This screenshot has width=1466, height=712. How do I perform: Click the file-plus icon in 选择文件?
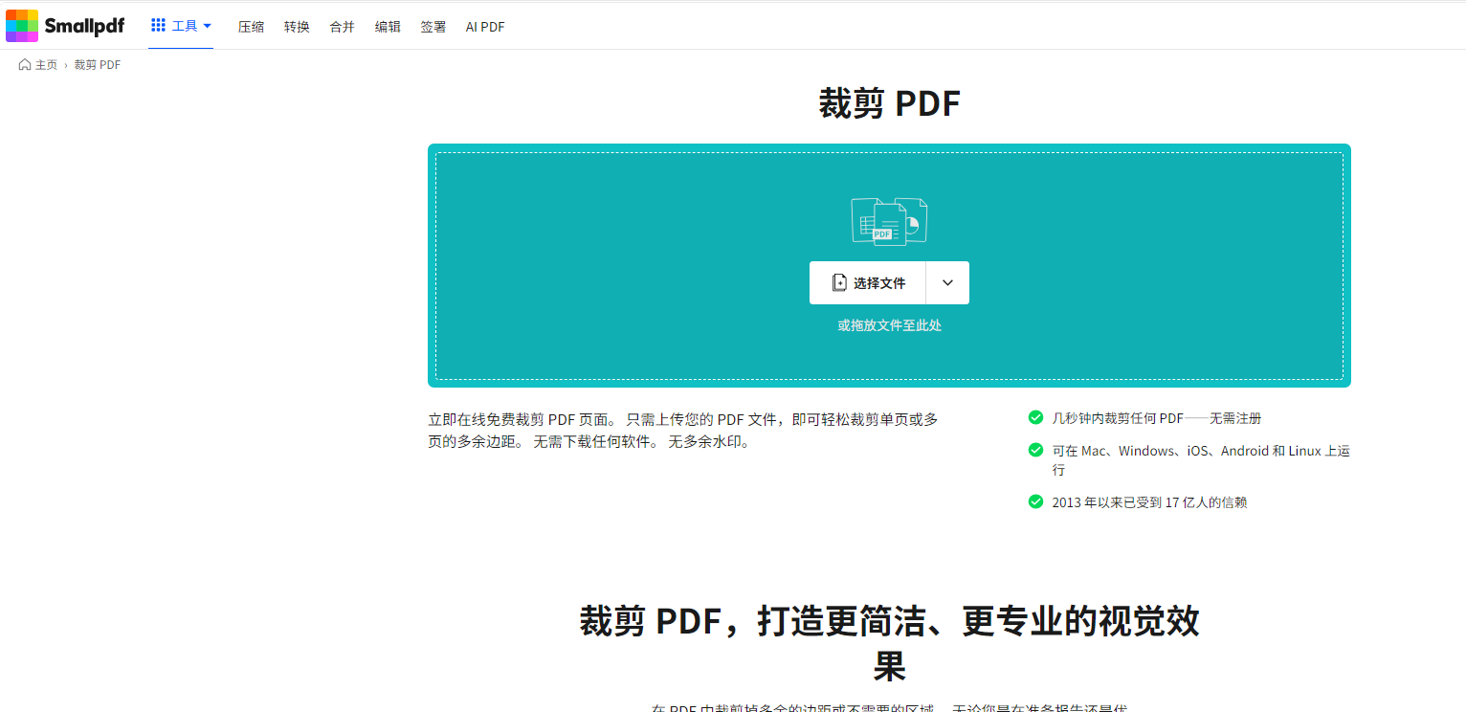pos(839,283)
